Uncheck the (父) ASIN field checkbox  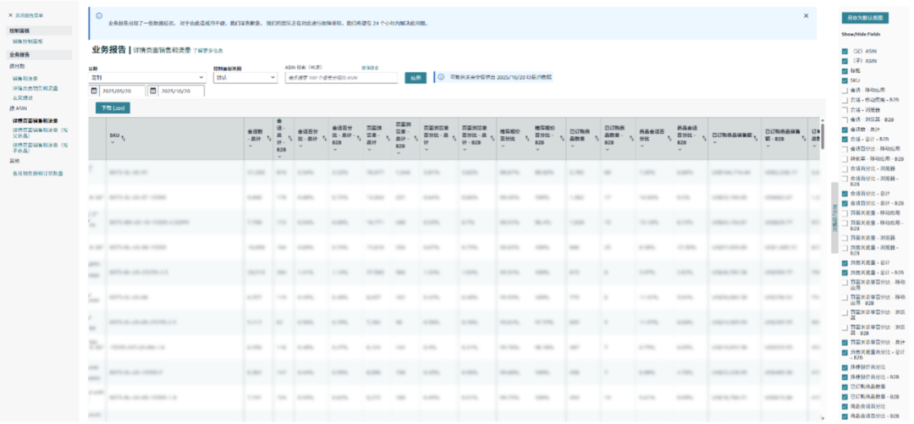pos(845,52)
